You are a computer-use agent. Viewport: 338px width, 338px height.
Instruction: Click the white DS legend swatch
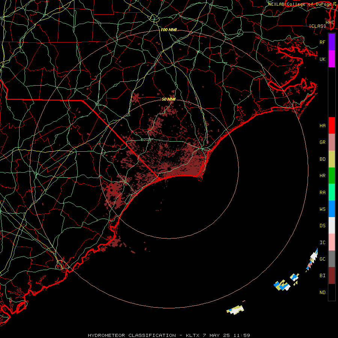(332, 225)
